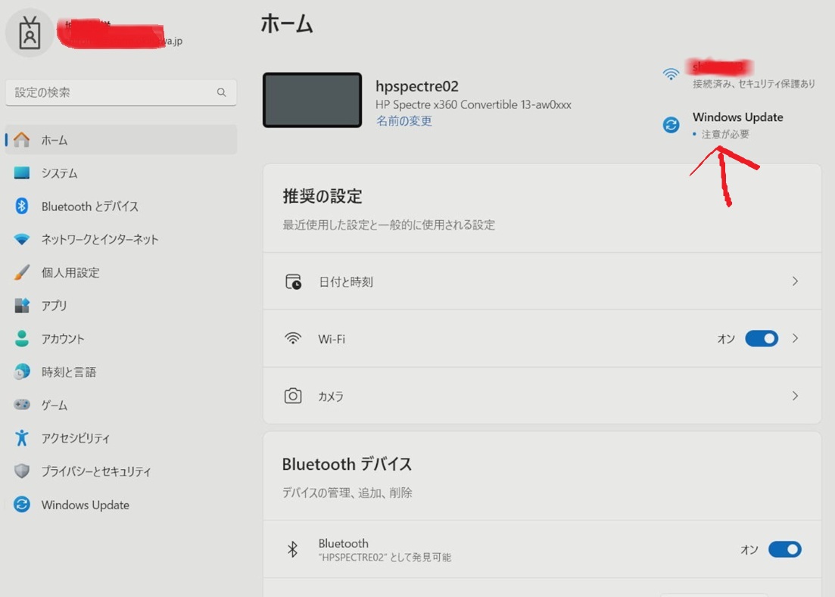Click the Windows Update sync icon at top right
This screenshot has width=835, height=597.
[x=671, y=125]
